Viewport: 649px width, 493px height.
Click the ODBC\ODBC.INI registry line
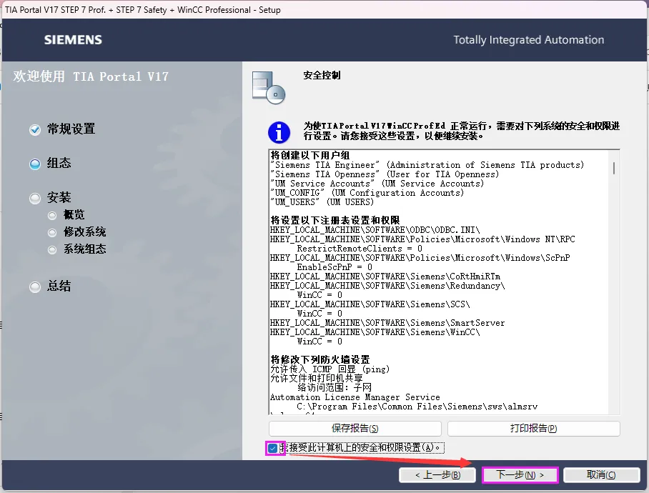tap(375, 230)
